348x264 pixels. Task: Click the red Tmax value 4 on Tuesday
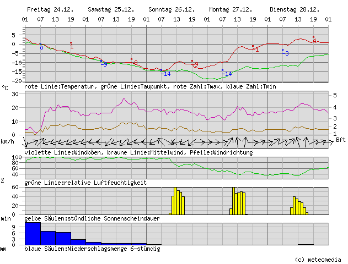[x=314, y=41]
